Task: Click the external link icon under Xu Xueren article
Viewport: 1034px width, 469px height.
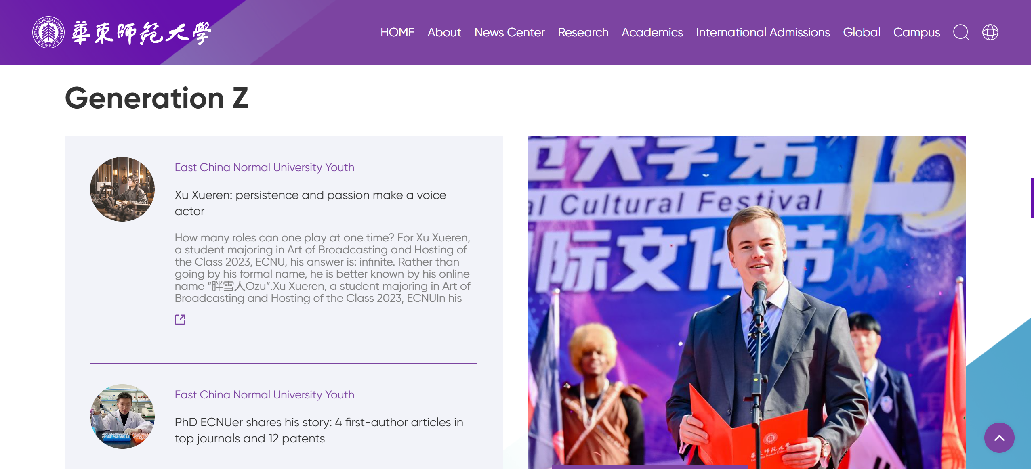Action: (x=180, y=320)
